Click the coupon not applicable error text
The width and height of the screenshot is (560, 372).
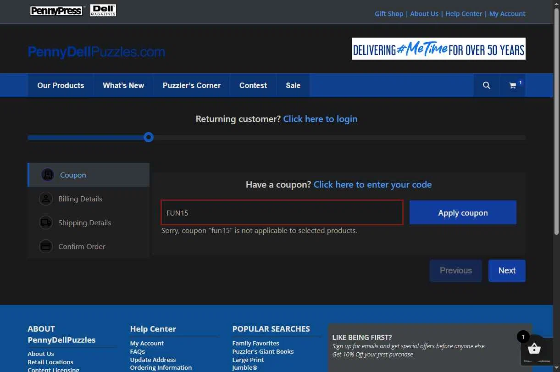259,231
